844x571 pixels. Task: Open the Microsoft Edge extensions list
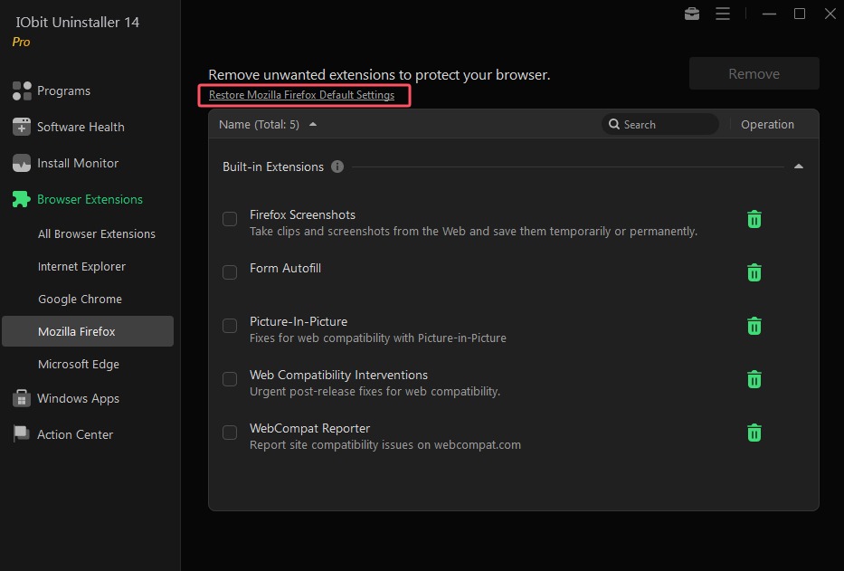point(79,364)
